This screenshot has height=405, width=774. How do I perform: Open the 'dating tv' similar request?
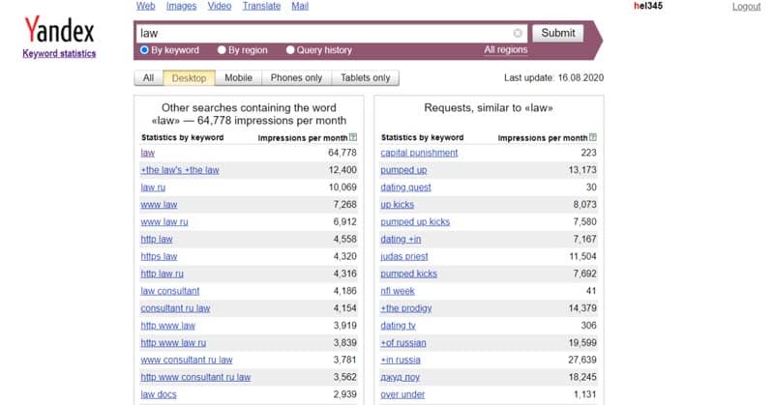(x=399, y=326)
